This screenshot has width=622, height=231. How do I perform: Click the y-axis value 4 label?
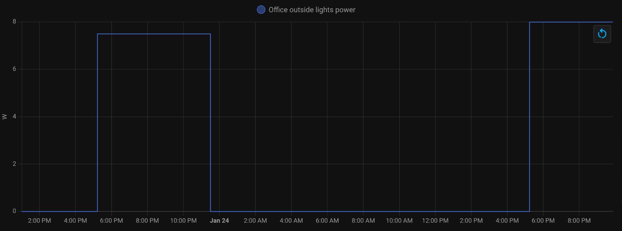[x=14, y=116]
